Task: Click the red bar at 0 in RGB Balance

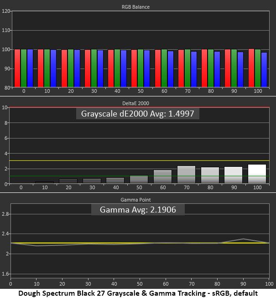Action: coord(17,68)
